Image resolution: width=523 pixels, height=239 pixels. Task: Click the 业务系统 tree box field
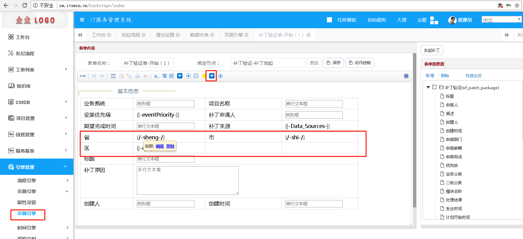coord(165,104)
